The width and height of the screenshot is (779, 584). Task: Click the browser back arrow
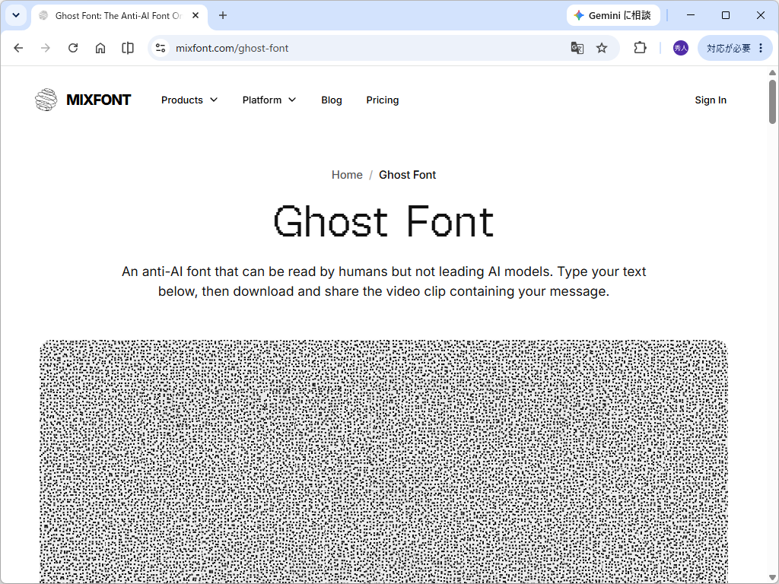(18, 48)
